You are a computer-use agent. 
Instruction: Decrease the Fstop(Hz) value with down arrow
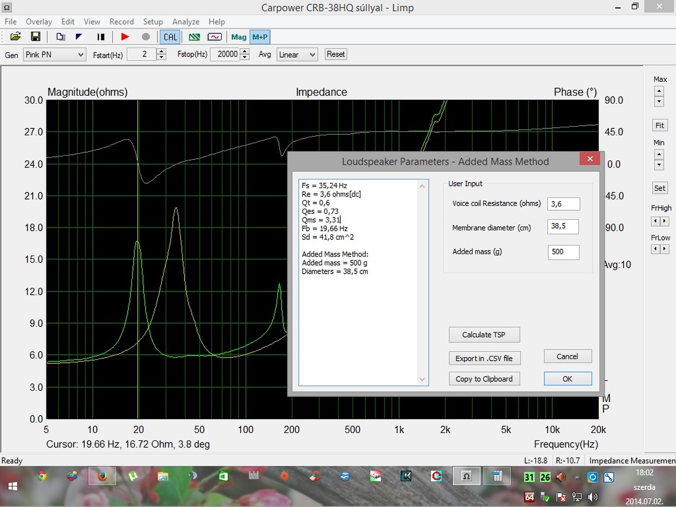pyautogui.click(x=245, y=57)
